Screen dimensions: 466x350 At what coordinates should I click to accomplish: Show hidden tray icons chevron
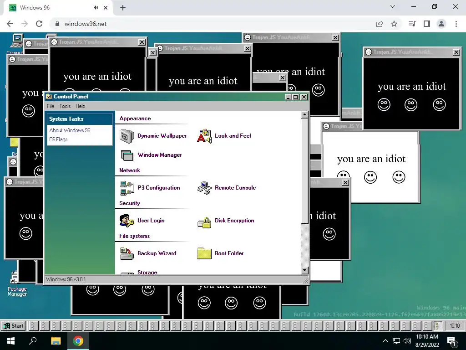tap(385, 341)
